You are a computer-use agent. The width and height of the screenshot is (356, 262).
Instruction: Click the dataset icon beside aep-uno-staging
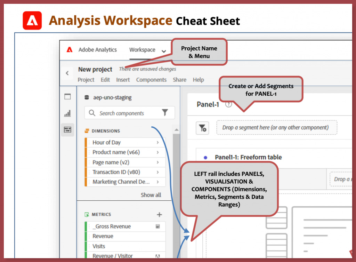pyautogui.click(x=86, y=97)
